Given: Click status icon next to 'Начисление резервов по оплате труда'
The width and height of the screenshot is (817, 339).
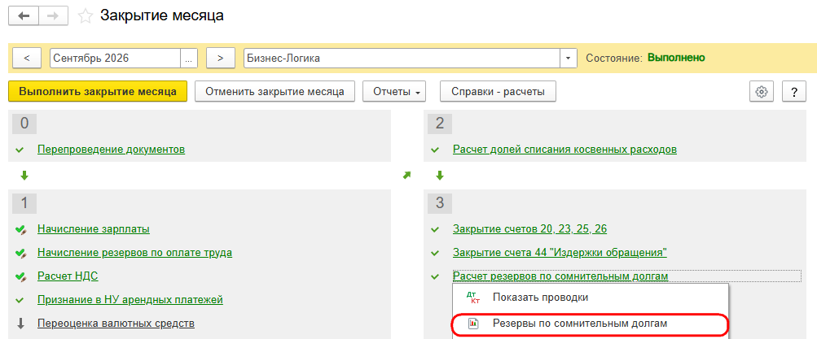Looking at the screenshot, I should [20, 253].
